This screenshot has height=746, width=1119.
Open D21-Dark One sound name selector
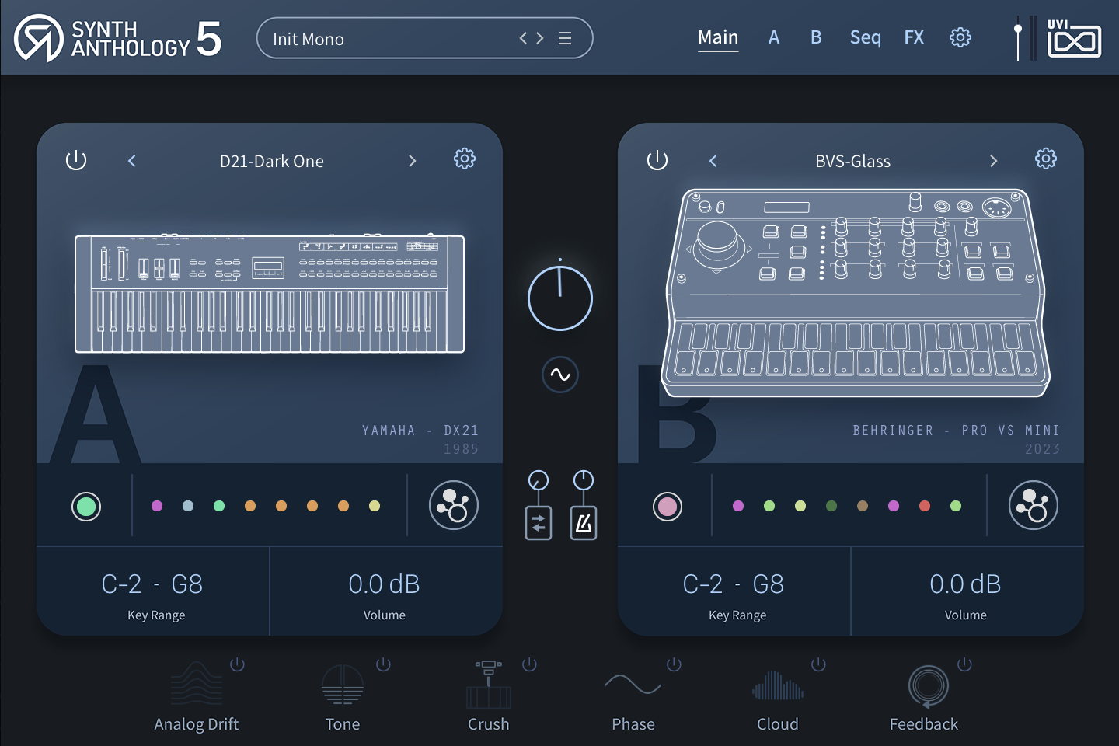[x=272, y=161]
